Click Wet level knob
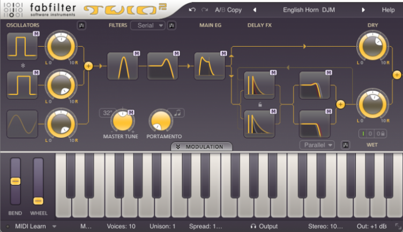 (372, 104)
